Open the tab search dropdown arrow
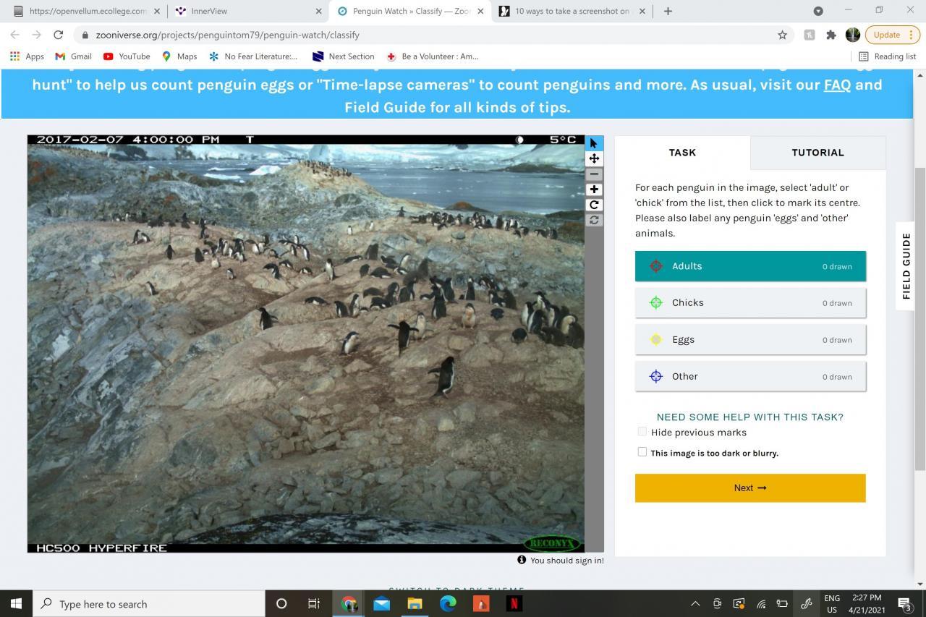The width and height of the screenshot is (926, 617). point(818,11)
